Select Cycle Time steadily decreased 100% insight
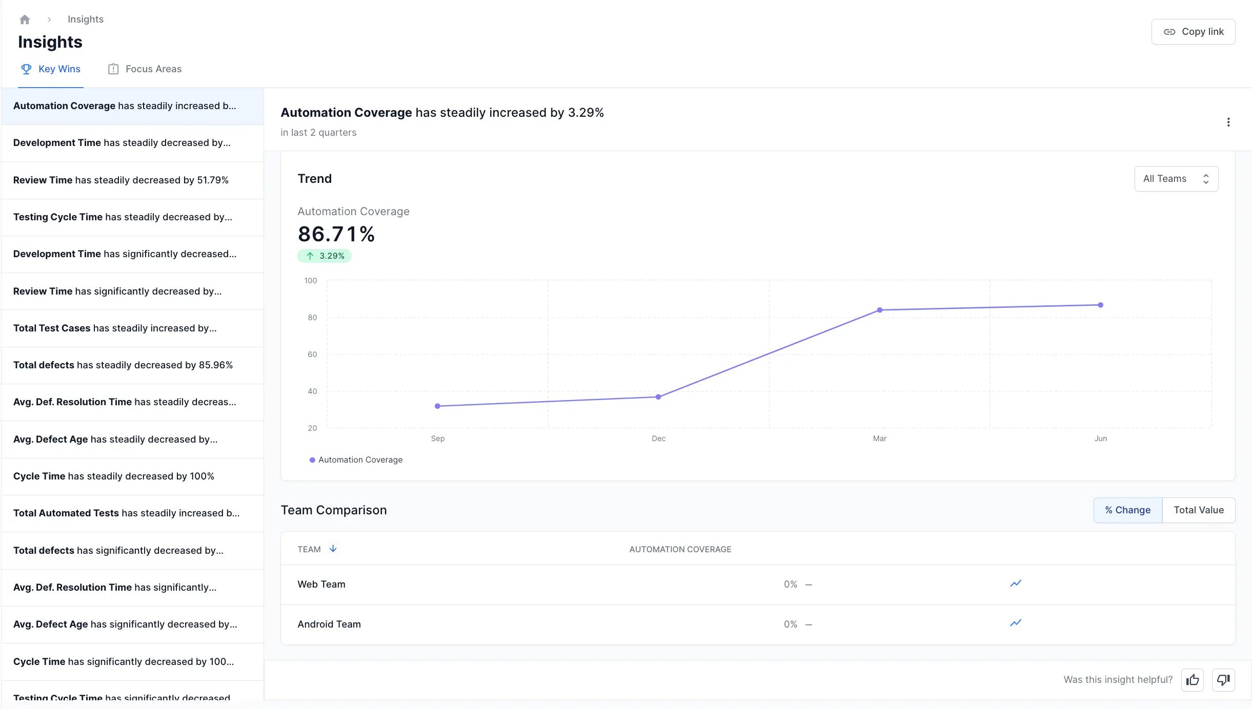Viewport: 1252px width, 709px height. (x=114, y=476)
